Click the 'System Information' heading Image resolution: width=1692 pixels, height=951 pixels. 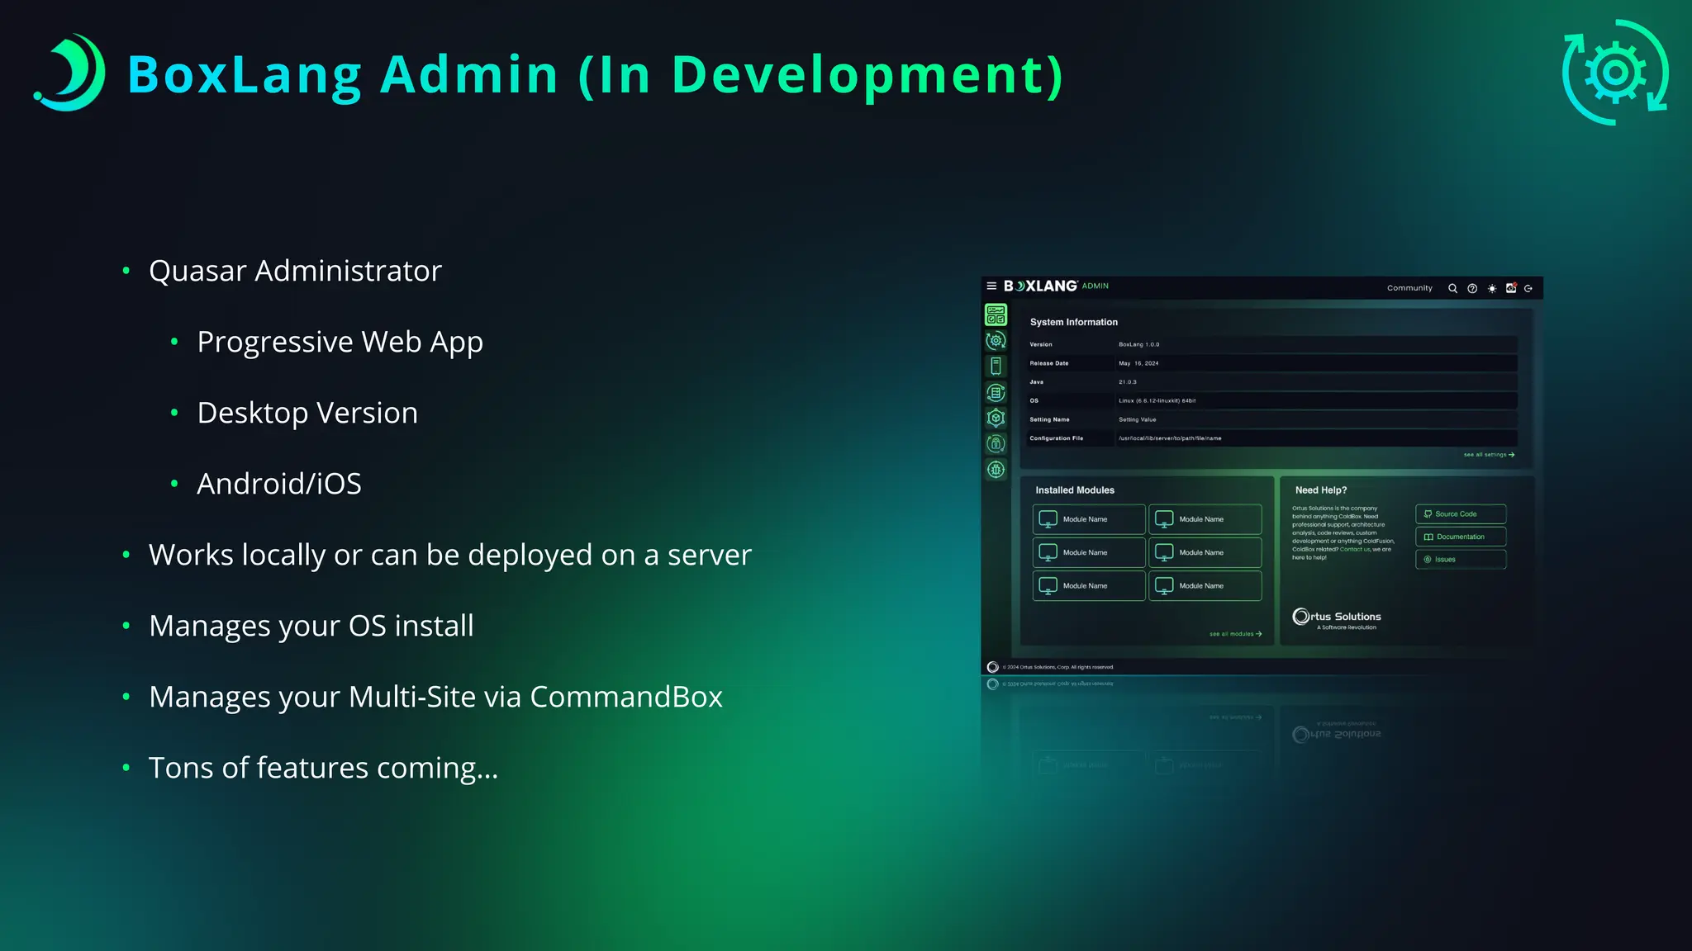point(1073,322)
